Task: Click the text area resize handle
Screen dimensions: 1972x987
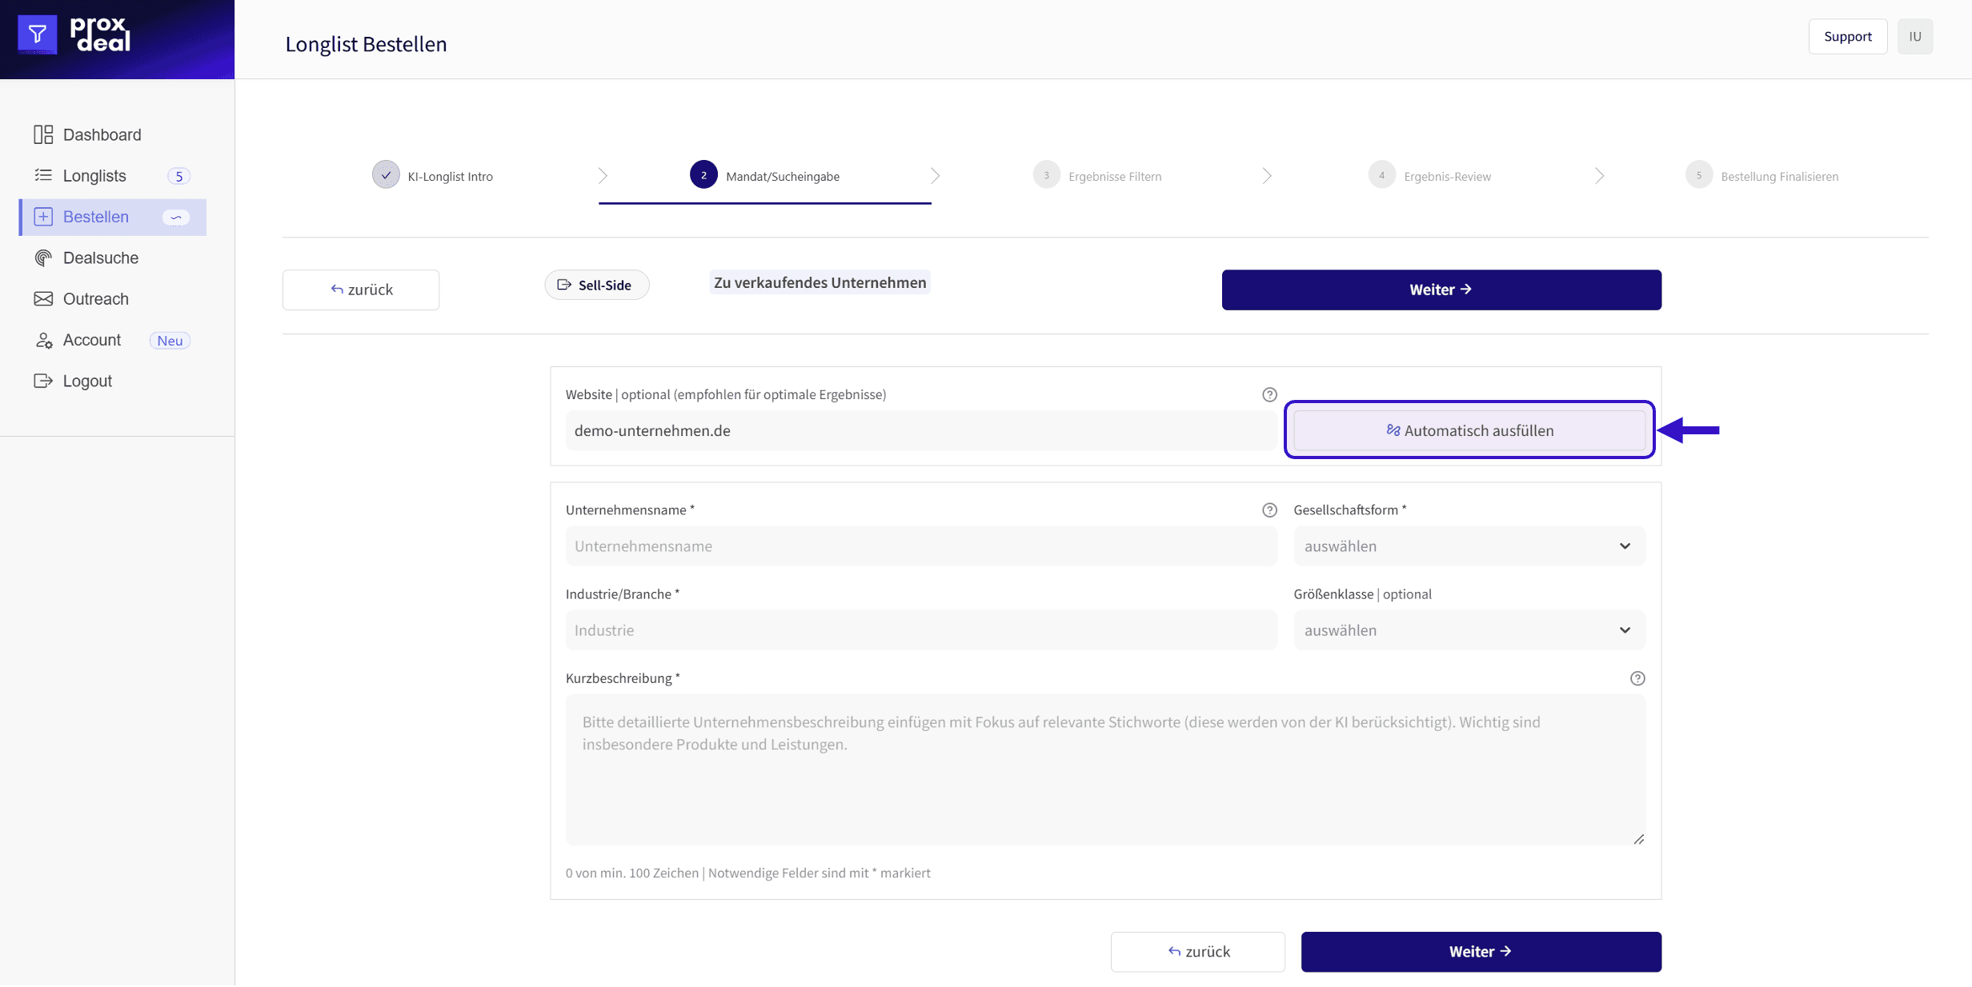Action: point(1638,838)
